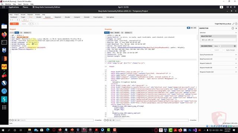Switch to the Project options tab
Image resolution: width=238 pixels, height=133 pixels.
click(98, 17)
